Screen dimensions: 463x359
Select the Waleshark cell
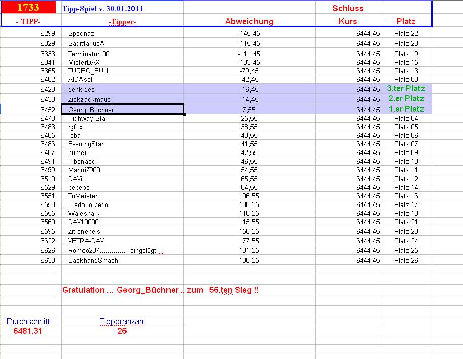pyautogui.click(x=122, y=213)
